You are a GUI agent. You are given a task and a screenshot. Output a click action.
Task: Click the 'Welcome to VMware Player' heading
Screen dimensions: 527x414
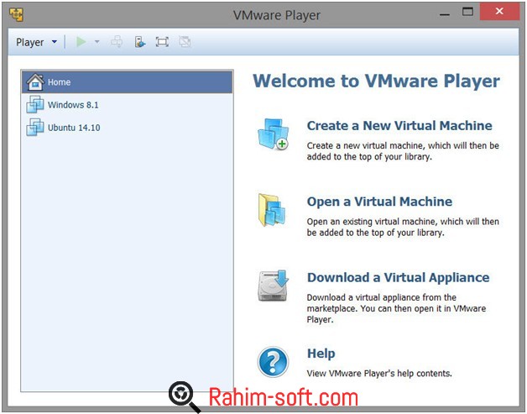coord(376,81)
